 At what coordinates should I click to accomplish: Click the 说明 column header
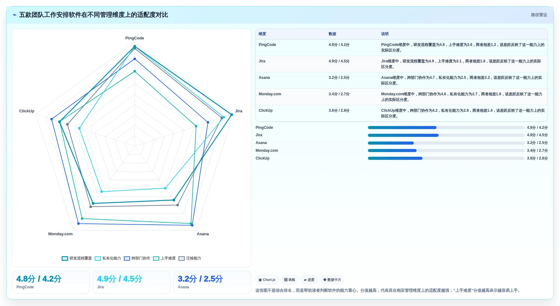(385, 34)
